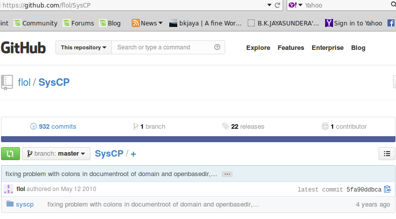Open the Explore menu item
Image resolution: width=396 pixels, height=219 pixels.
coord(258,48)
